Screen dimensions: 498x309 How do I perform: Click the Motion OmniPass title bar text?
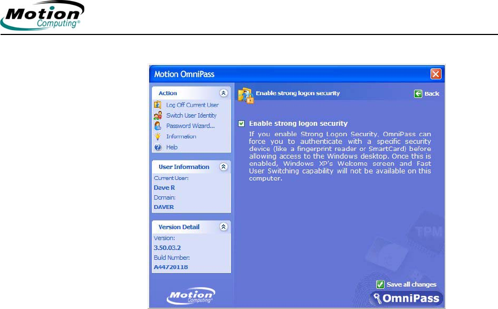click(x=184, y=74)
